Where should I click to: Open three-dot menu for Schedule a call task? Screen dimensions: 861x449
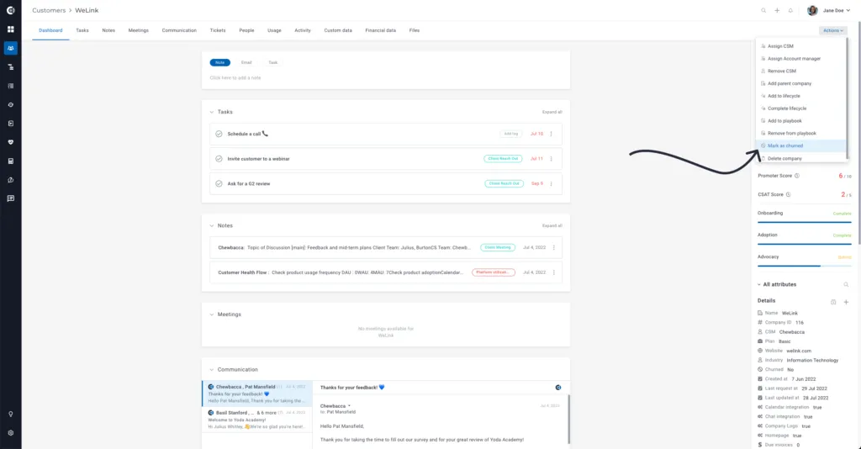pyautogui.click(x=552, y=134)
